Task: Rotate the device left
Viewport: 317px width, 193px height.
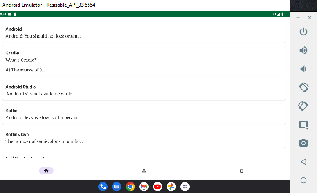Action: click(303, 87)
